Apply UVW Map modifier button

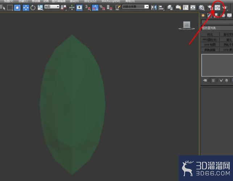(x=210, y=44)
